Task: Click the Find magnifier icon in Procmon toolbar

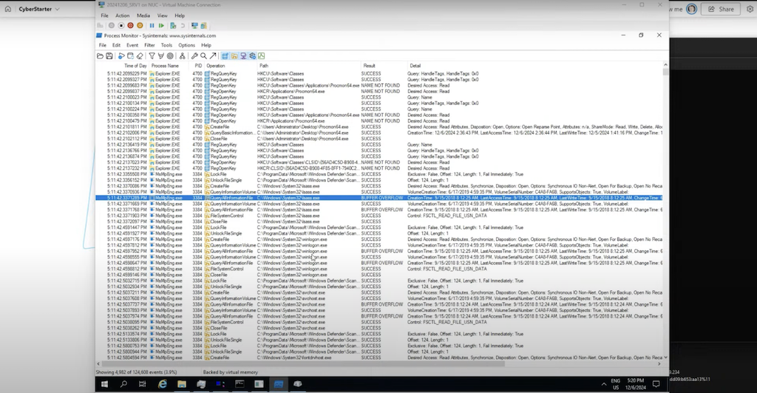Action: (x=203, y=55)
